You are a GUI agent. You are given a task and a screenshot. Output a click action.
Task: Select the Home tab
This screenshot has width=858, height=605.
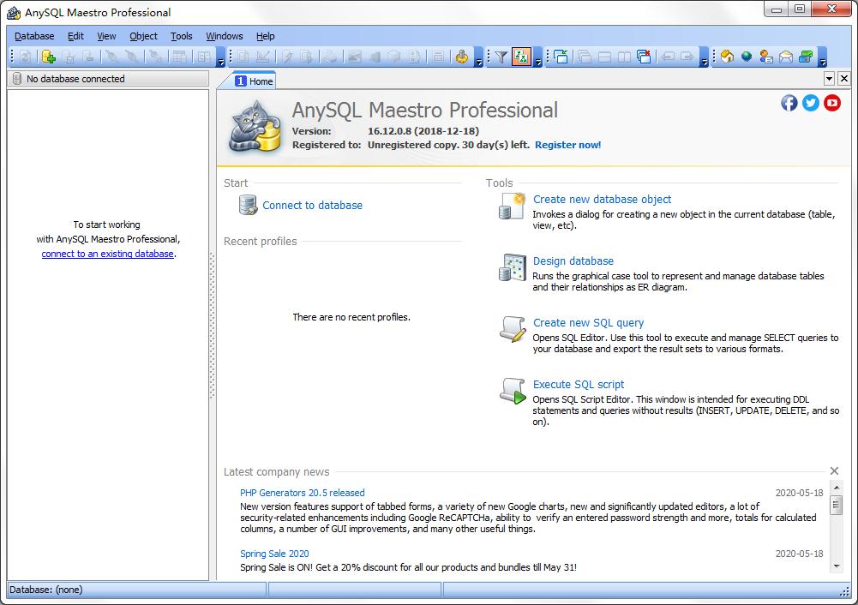pyautogui.click(x=254, y=81)
